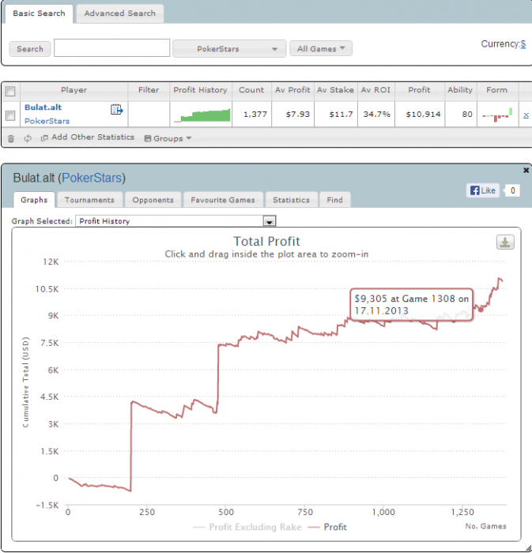
Task: Click the Search button
Action: coord(30,49)
